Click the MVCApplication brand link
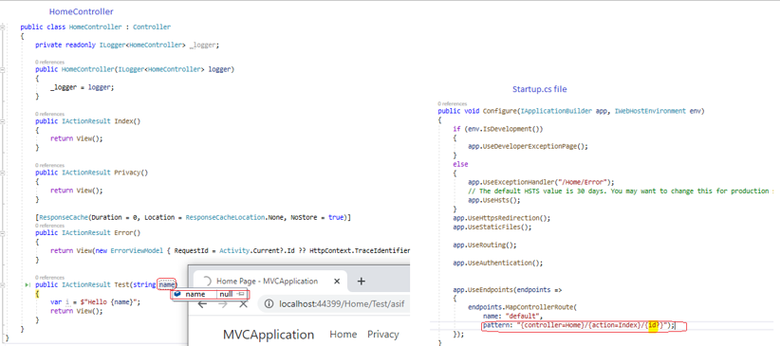780x346 pixels. [x=269, y=335]
